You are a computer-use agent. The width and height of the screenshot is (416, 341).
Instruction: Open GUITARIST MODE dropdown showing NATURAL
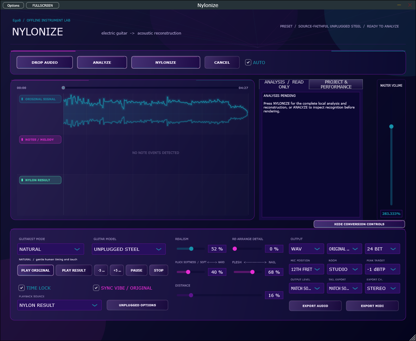[x=51, y=249]
